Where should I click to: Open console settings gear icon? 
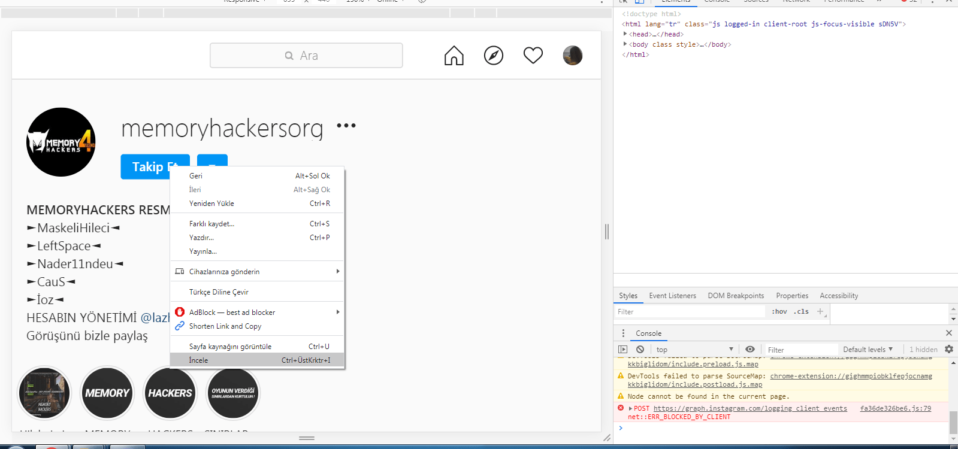pos(949,349)
